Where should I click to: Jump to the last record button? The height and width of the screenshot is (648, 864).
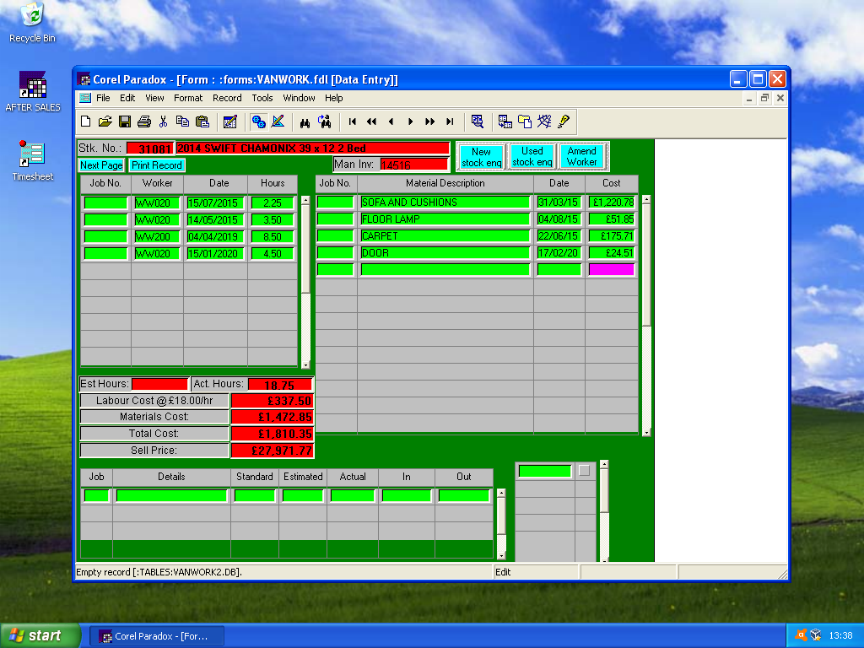(x=450, y=121)
